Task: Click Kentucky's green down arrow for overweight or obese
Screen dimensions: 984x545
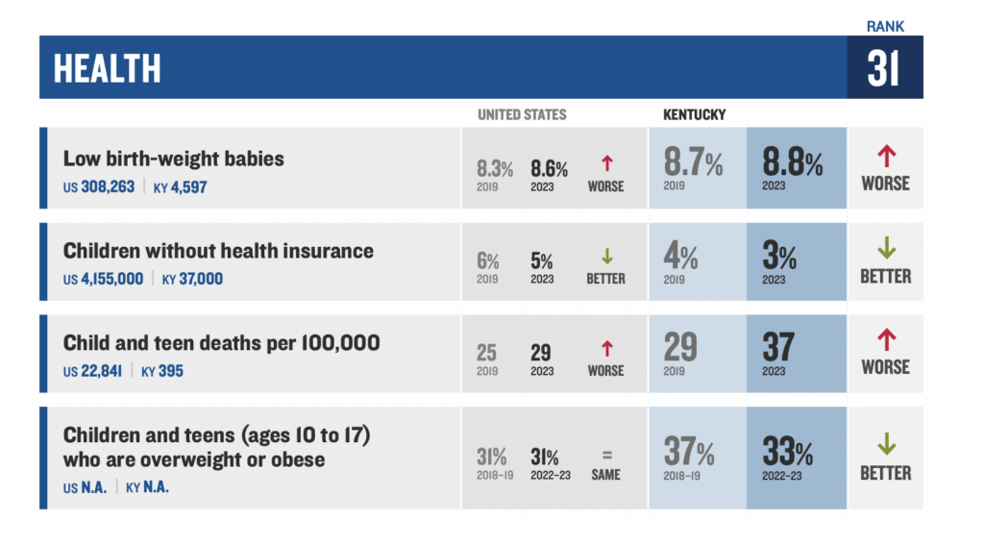Action: (x=885, y=445)
